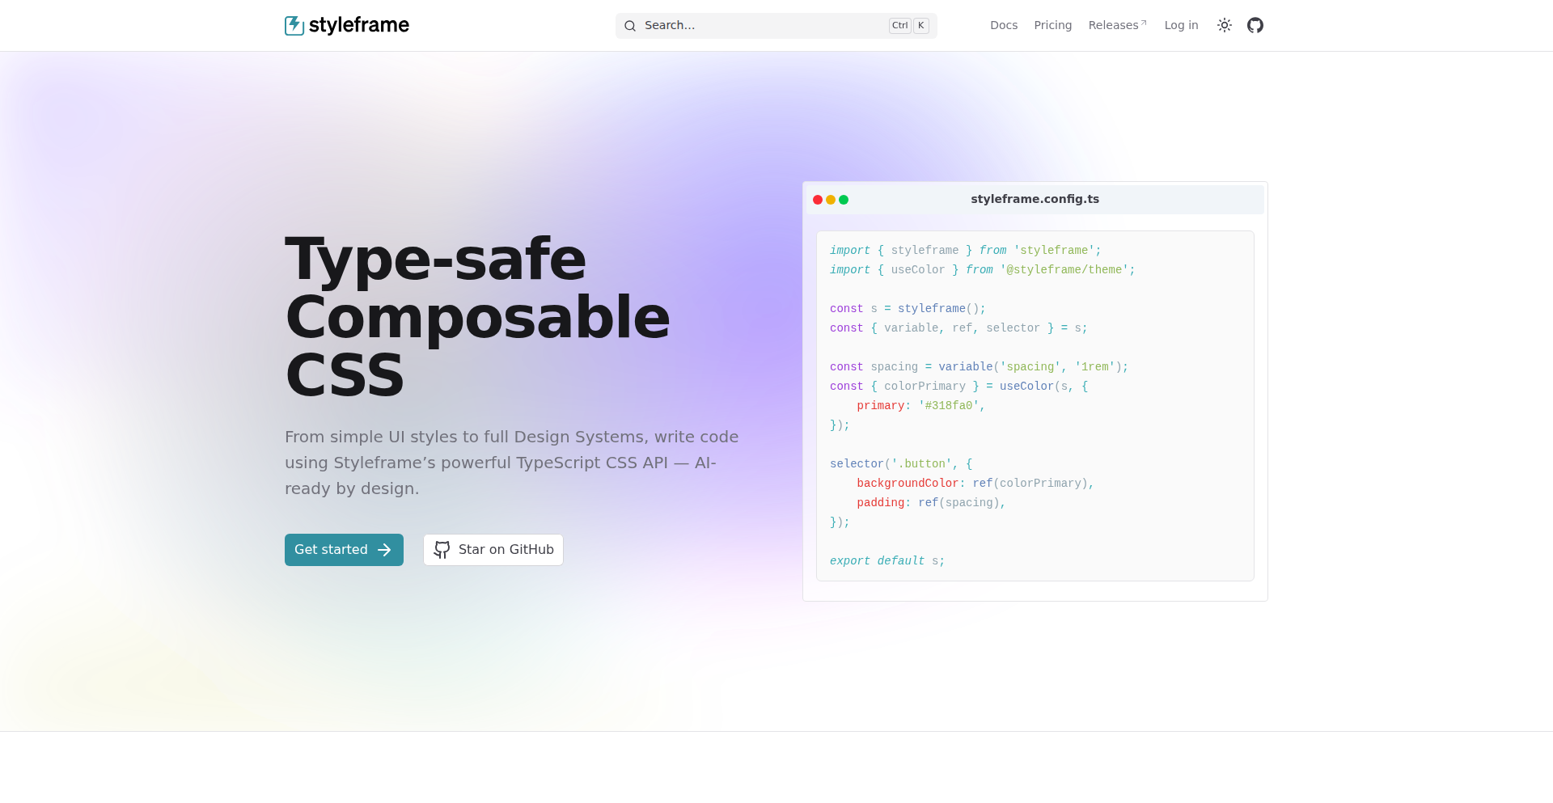The height and width of the screenshot is (803, 1553).
Task: Click the external arrow icon beside Releases
Action: [1144, 23]
